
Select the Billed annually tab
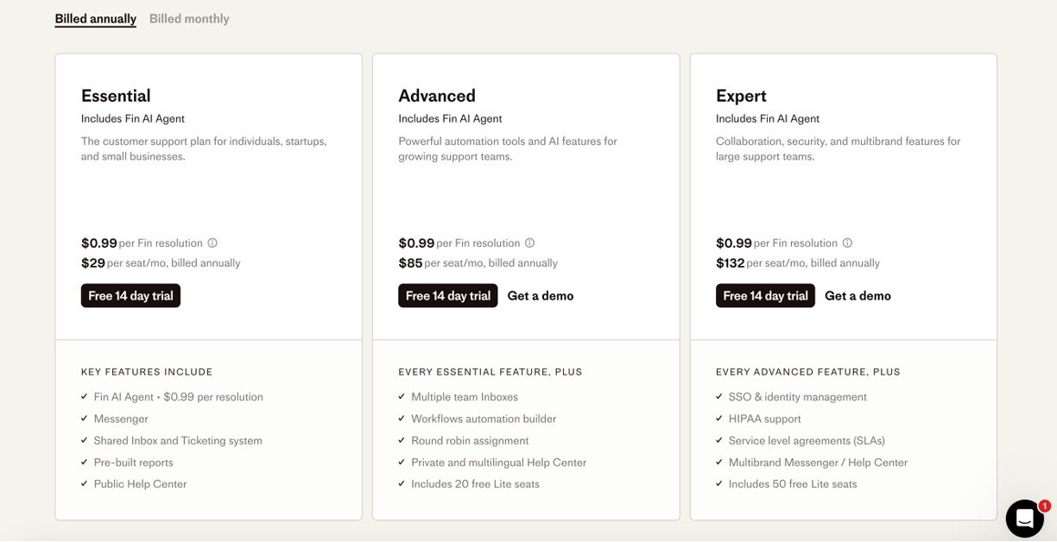click(x=95, y=19)
